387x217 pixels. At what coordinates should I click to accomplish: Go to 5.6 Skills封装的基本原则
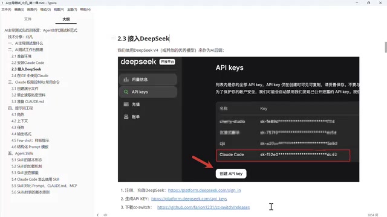coord(30,192)
